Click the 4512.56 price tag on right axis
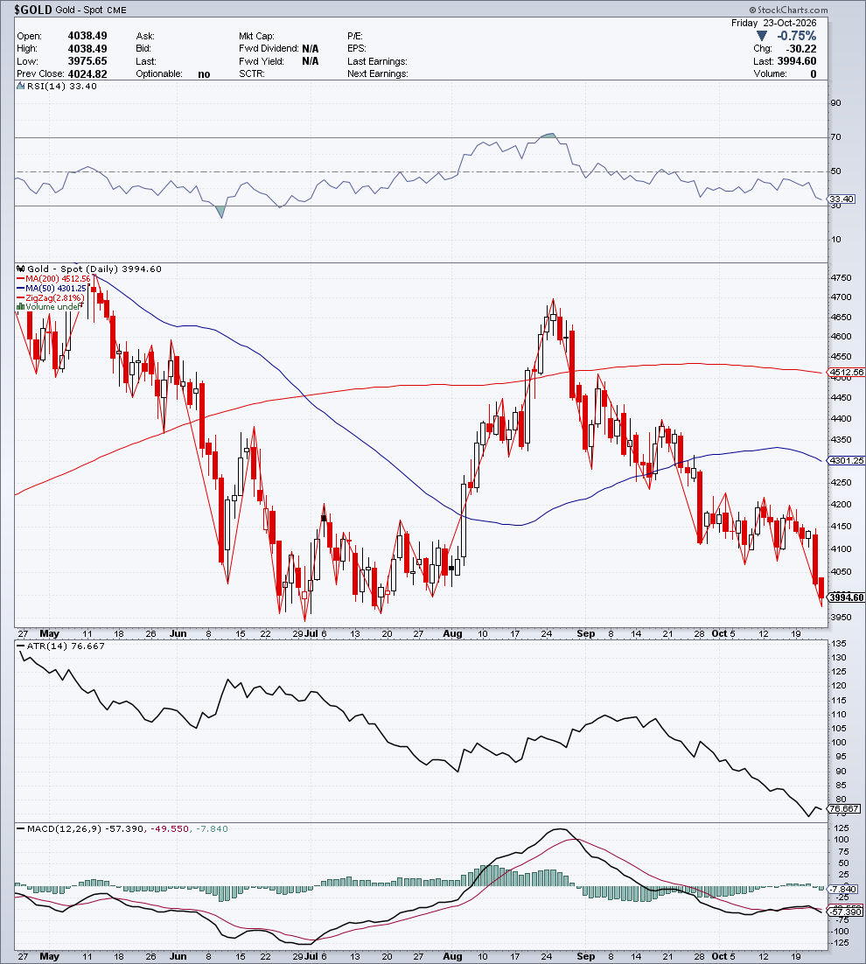 (x=847, y=372)
